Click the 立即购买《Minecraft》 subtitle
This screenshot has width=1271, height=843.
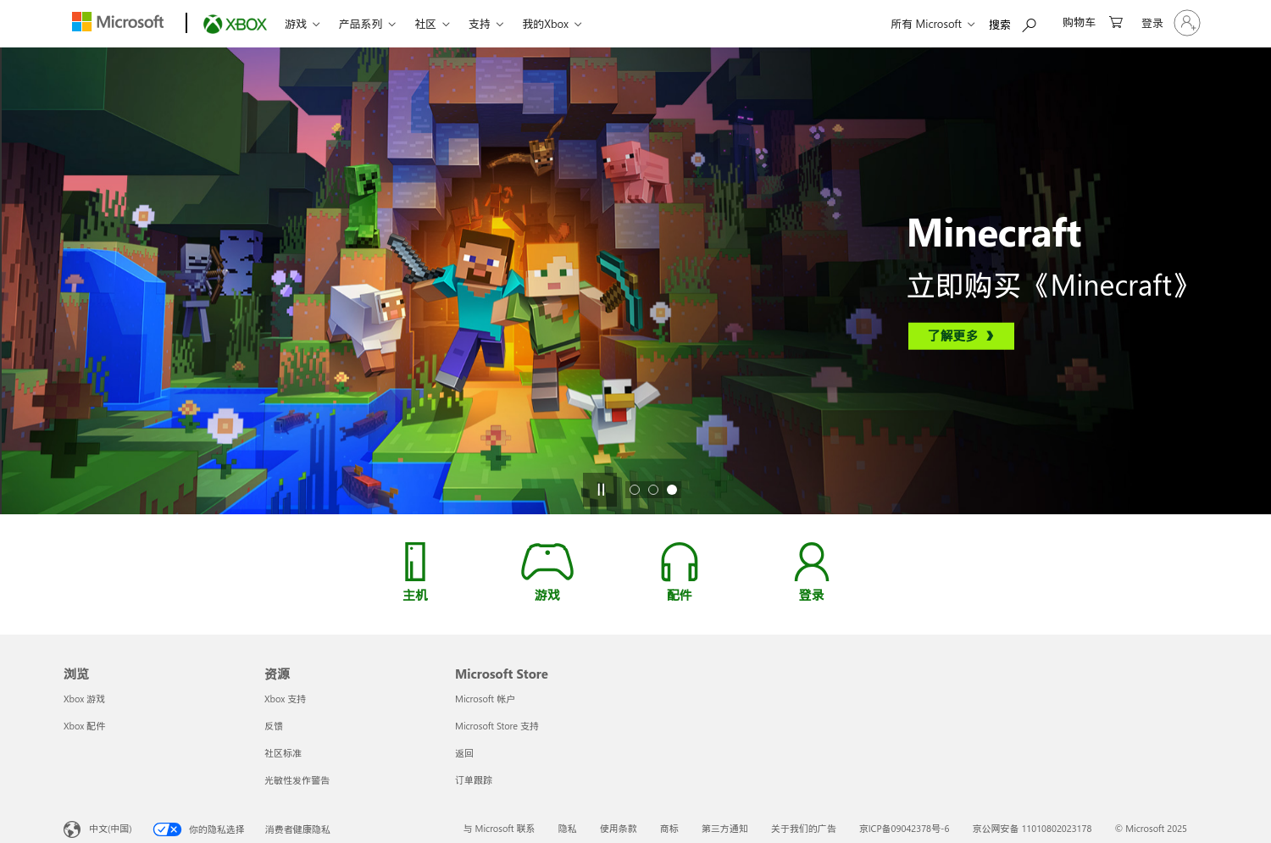point(1047,286)
